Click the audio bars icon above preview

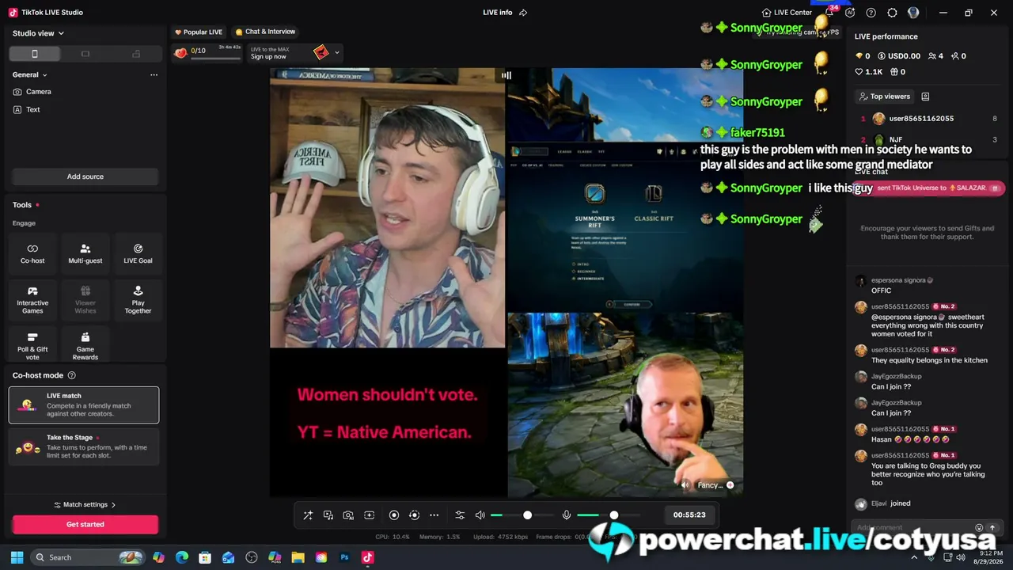(506, 75)
